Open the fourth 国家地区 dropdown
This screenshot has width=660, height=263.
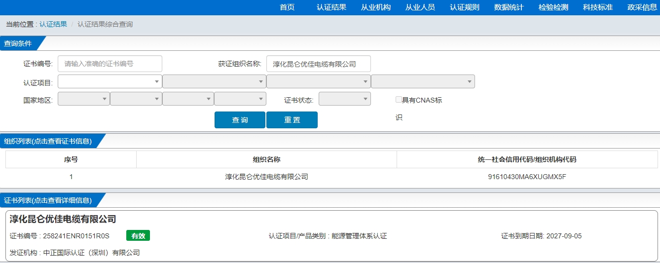pos(240,99)
